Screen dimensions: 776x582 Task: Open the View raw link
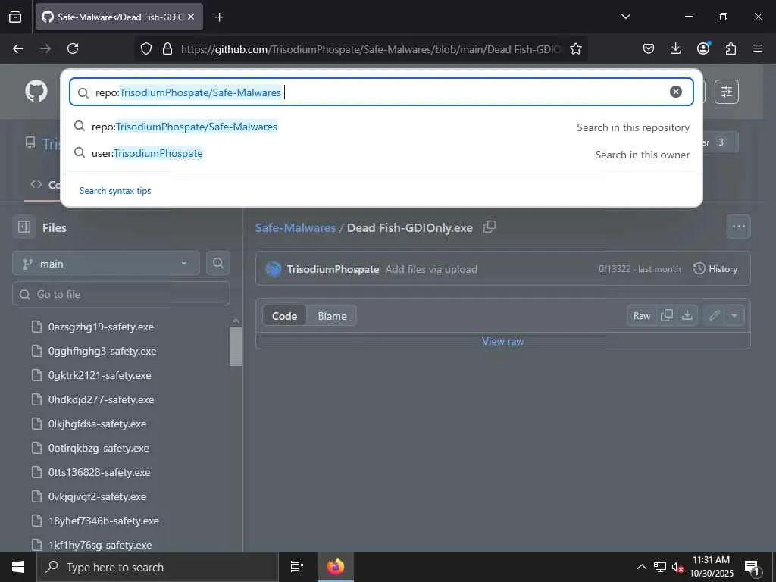coord(503,341)
